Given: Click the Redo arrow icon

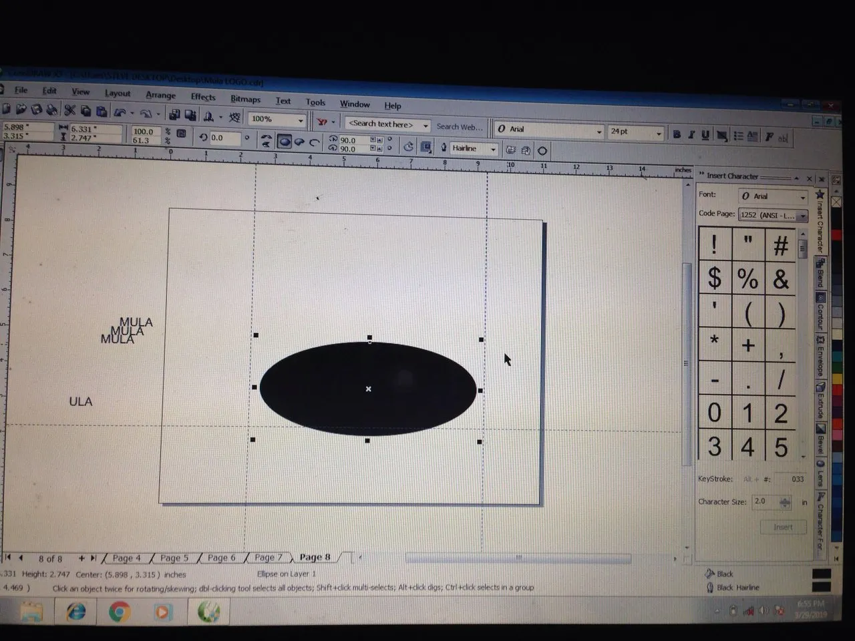Looking at the screenshot, I should pos(146,114).
